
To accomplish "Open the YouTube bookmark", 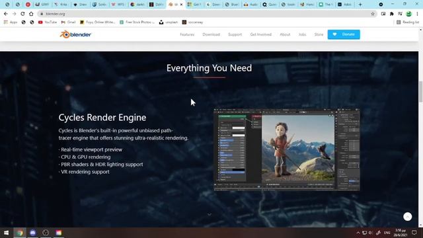I will tap(48, 22).
